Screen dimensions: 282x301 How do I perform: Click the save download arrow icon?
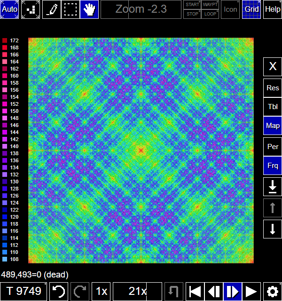(273, 187)
